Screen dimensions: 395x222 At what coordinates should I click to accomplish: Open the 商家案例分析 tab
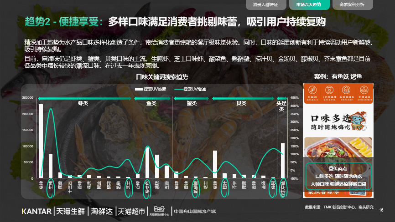[x=349, y=5]
